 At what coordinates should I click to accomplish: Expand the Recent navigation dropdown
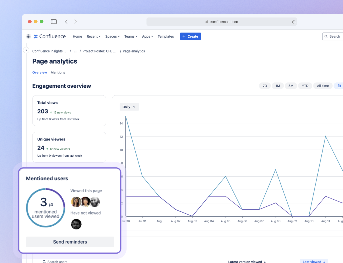(94, 36)
